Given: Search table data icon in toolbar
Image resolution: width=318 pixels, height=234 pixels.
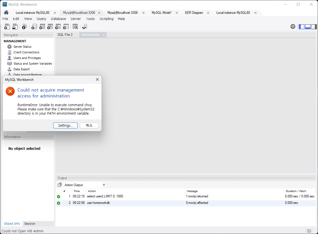Looking at the screenshot, I should (75, 26).
